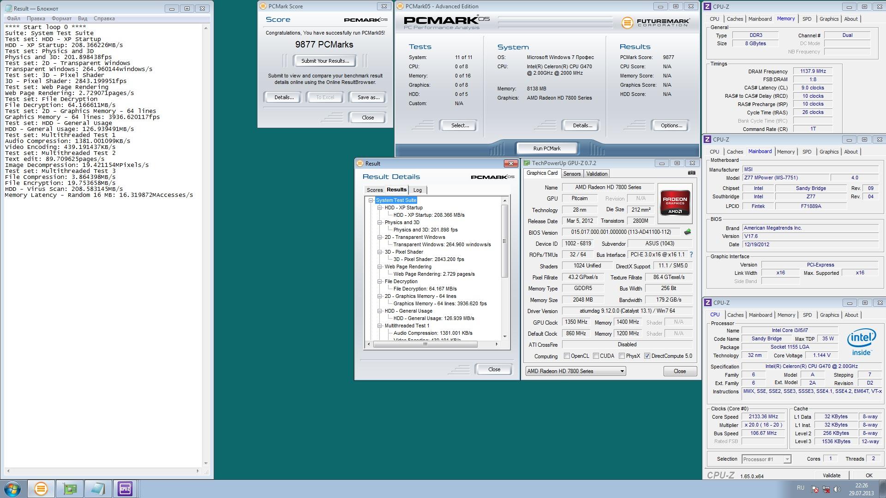Collapse 3D - Pixel Shader node
The image size is (886, 498).
click(379, 252)
